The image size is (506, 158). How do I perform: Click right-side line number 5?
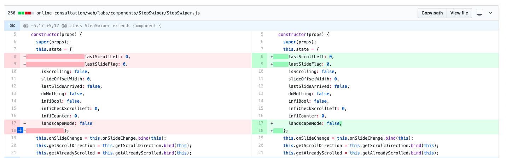click(260, 35)
